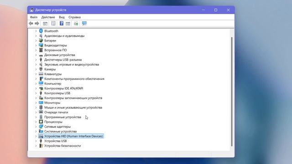
Task: Minimize the Диспетчер устройств window
Action: pos(203,10)
